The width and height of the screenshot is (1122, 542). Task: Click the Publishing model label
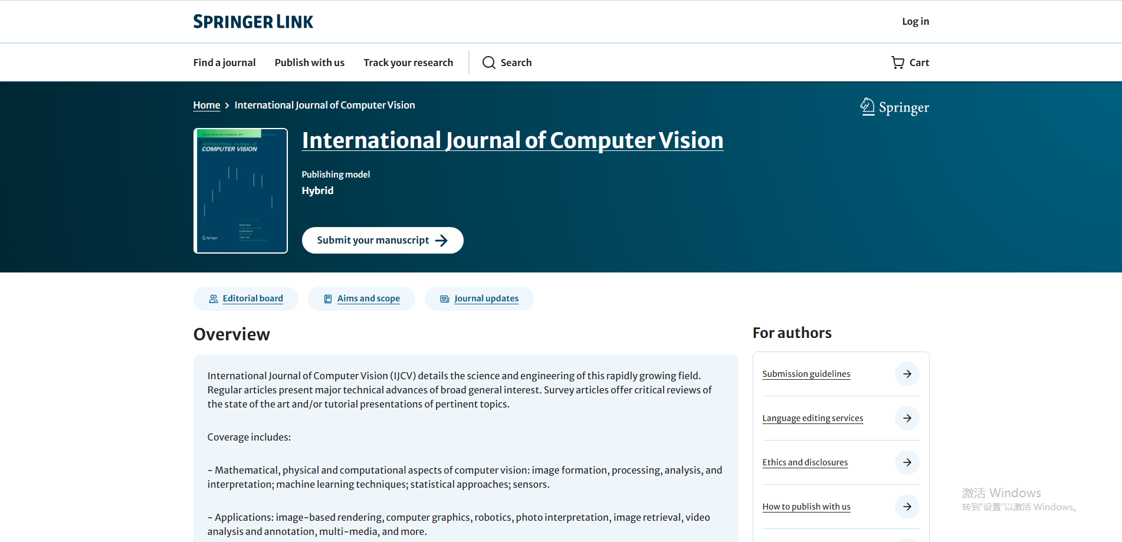pyautogui.click(x=336, y=175)
